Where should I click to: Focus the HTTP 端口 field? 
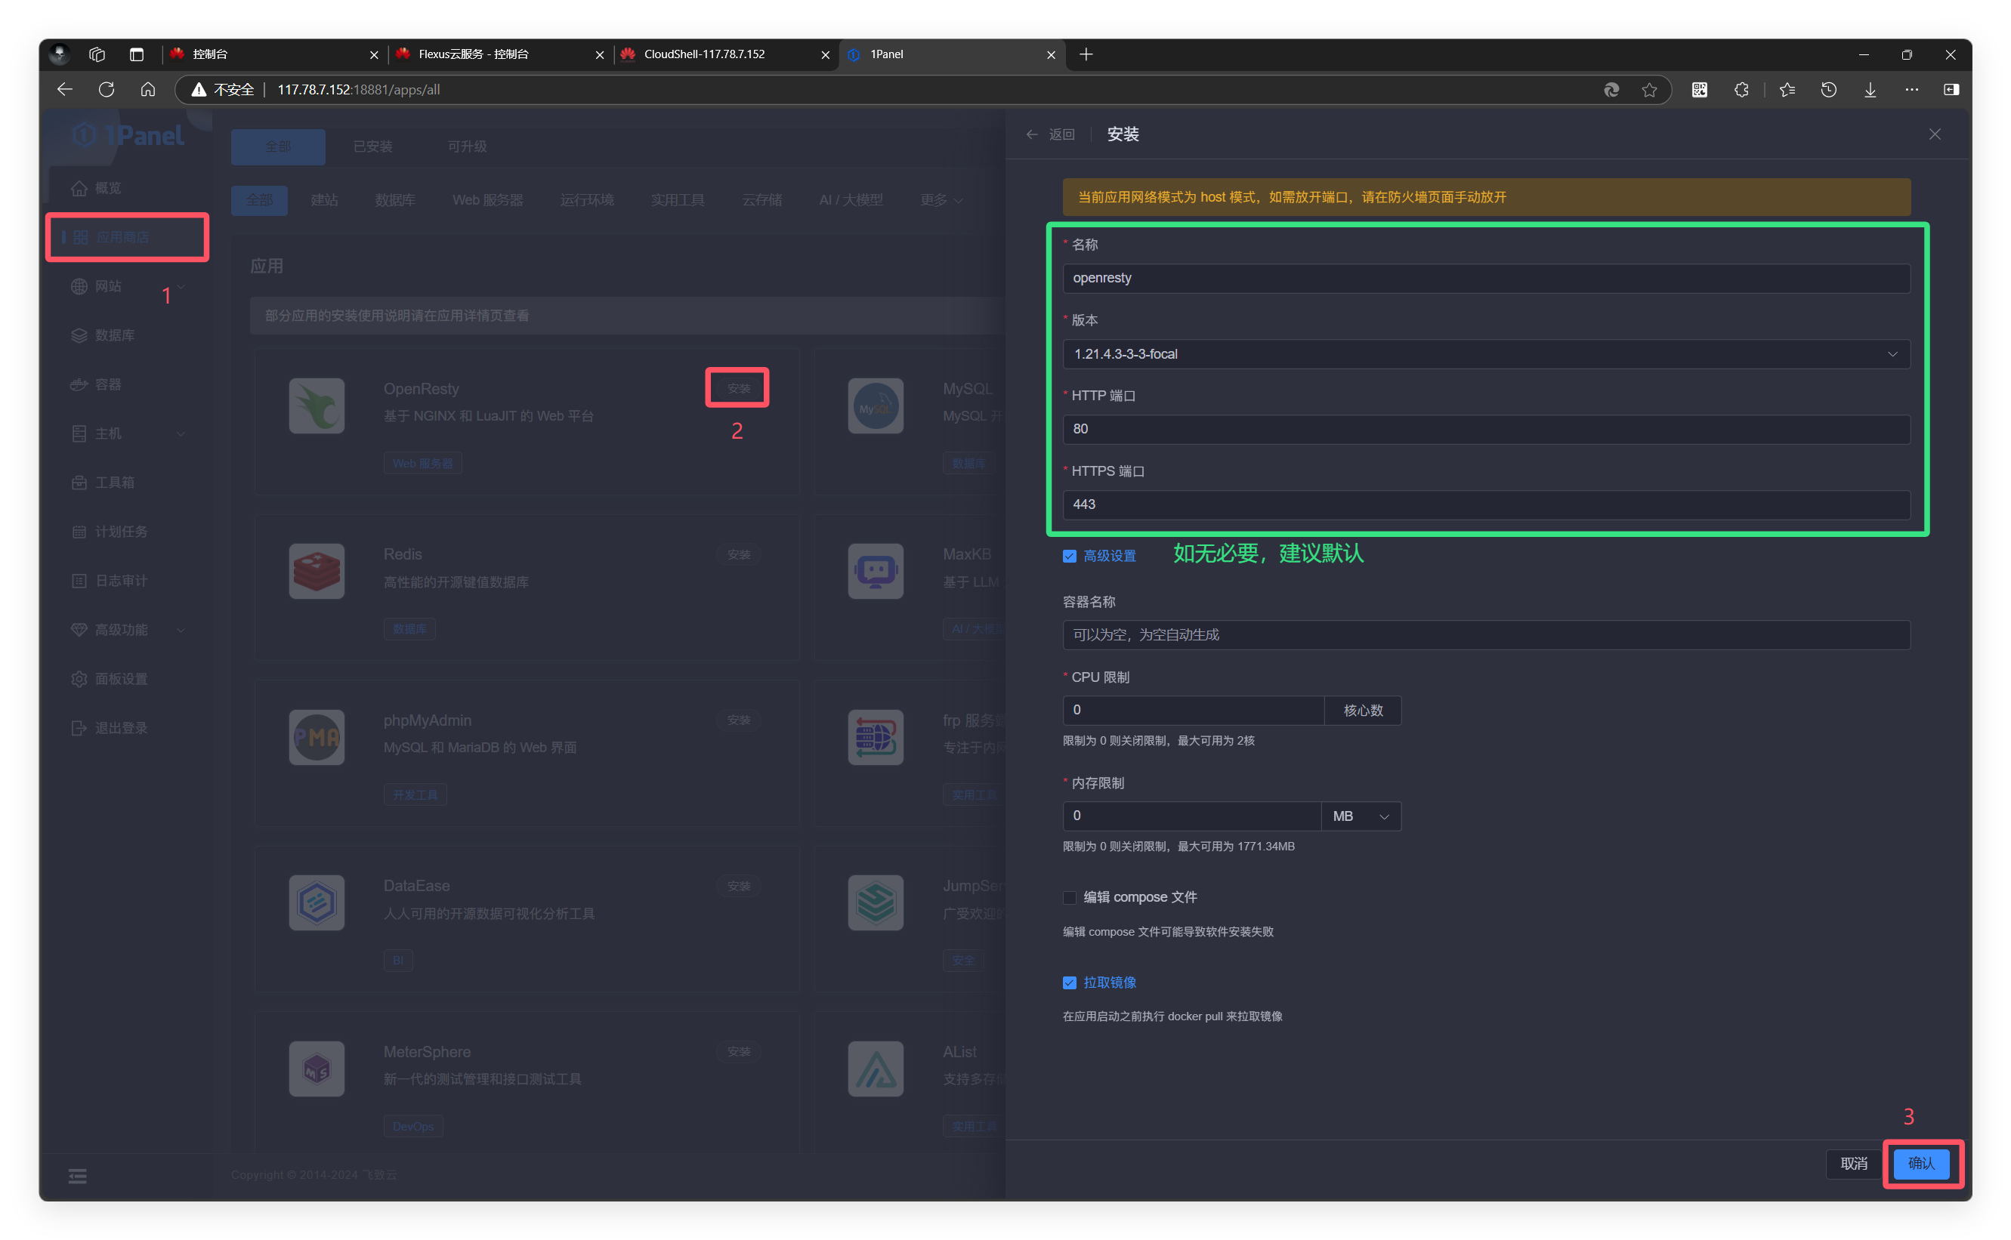click(1486, 429)
